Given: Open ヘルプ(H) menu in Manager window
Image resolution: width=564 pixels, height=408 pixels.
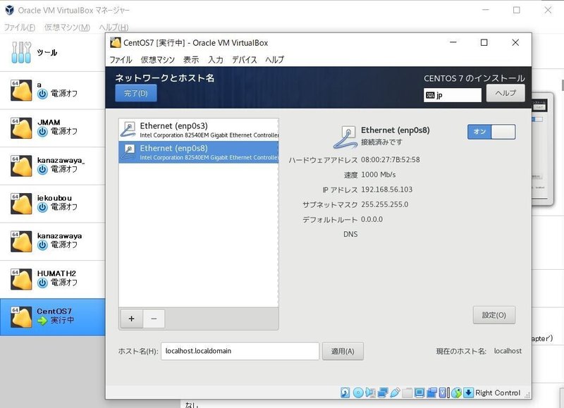Looking at the screenshot, I should [114, 27].
